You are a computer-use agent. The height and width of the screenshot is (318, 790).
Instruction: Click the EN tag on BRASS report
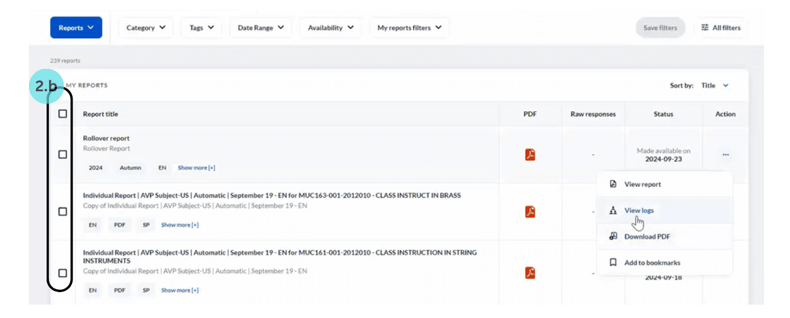pos(93,225)
